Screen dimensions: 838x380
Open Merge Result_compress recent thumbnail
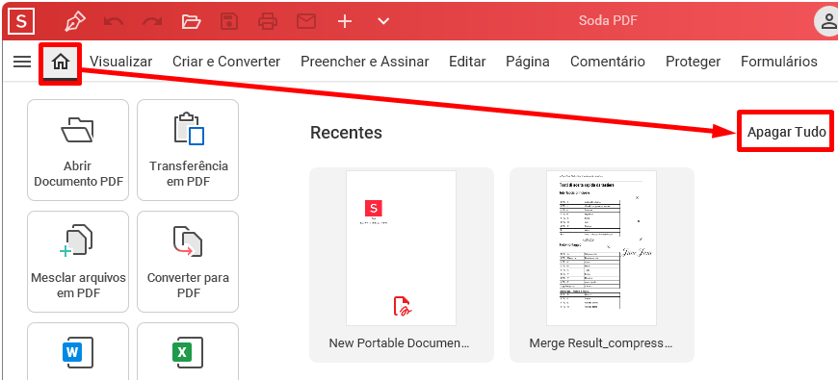[x=602, y=265]
